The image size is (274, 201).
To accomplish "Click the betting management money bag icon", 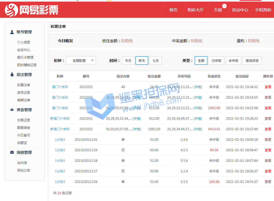I will [x=12, y=75].
